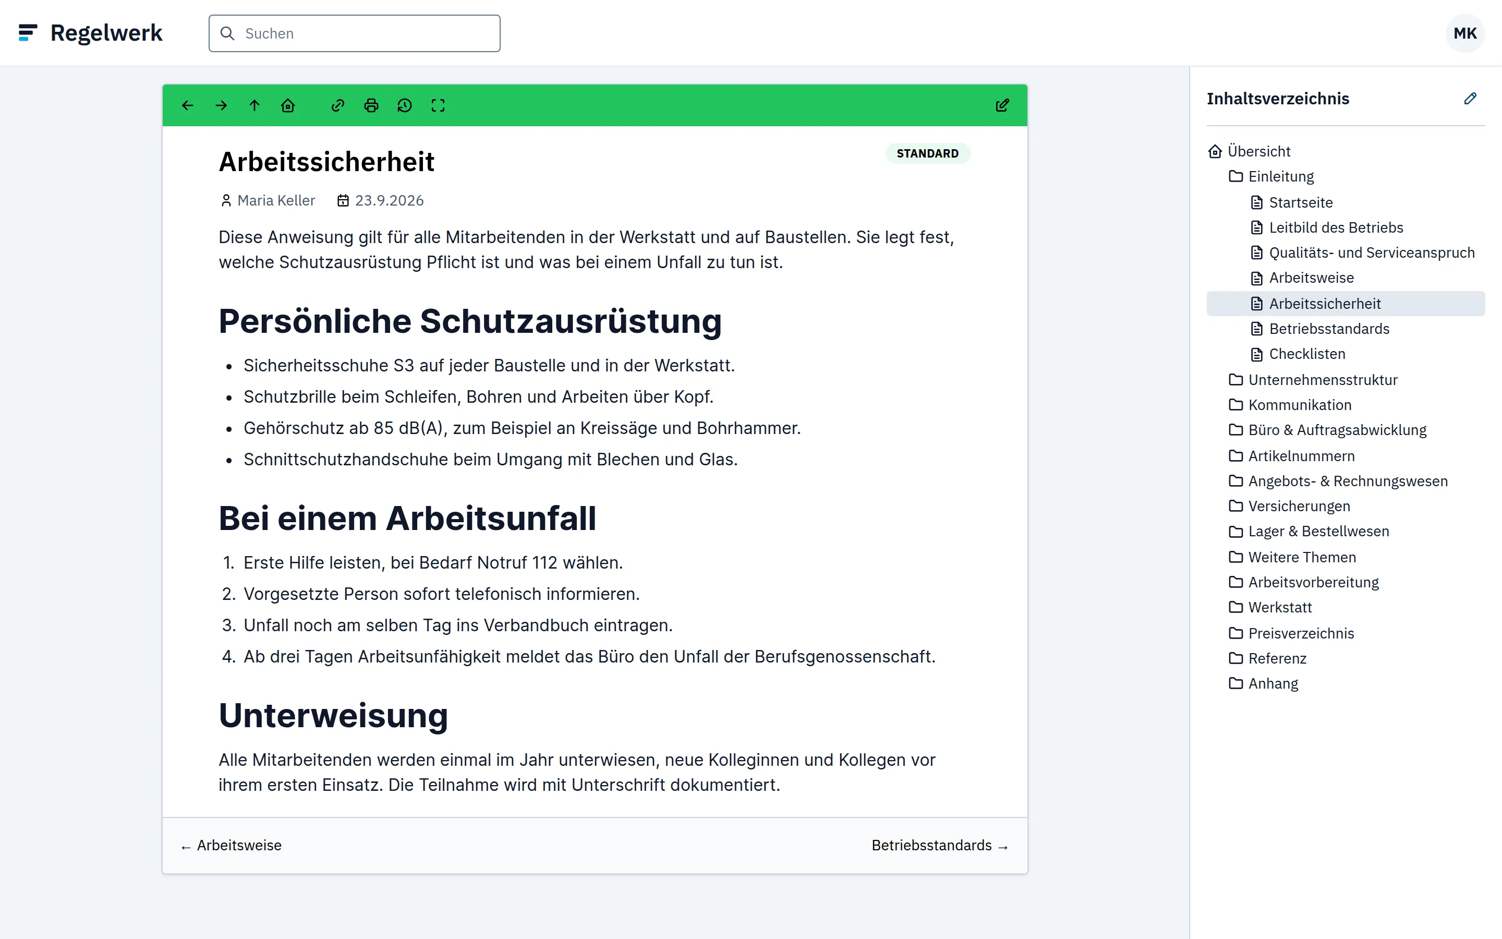The image size is (1502, 939).
Task: Open the MK user avatar menu
Action: click(1465, 33)
